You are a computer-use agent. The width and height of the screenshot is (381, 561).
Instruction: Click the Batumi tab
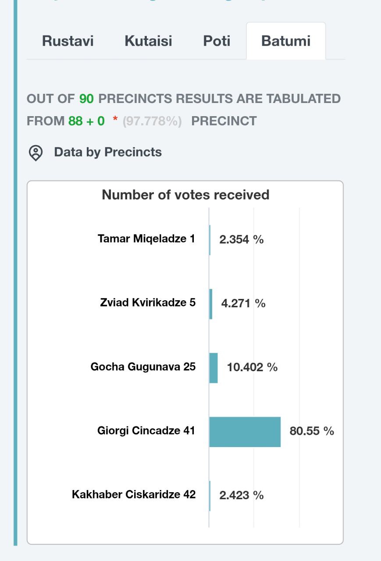286,41
